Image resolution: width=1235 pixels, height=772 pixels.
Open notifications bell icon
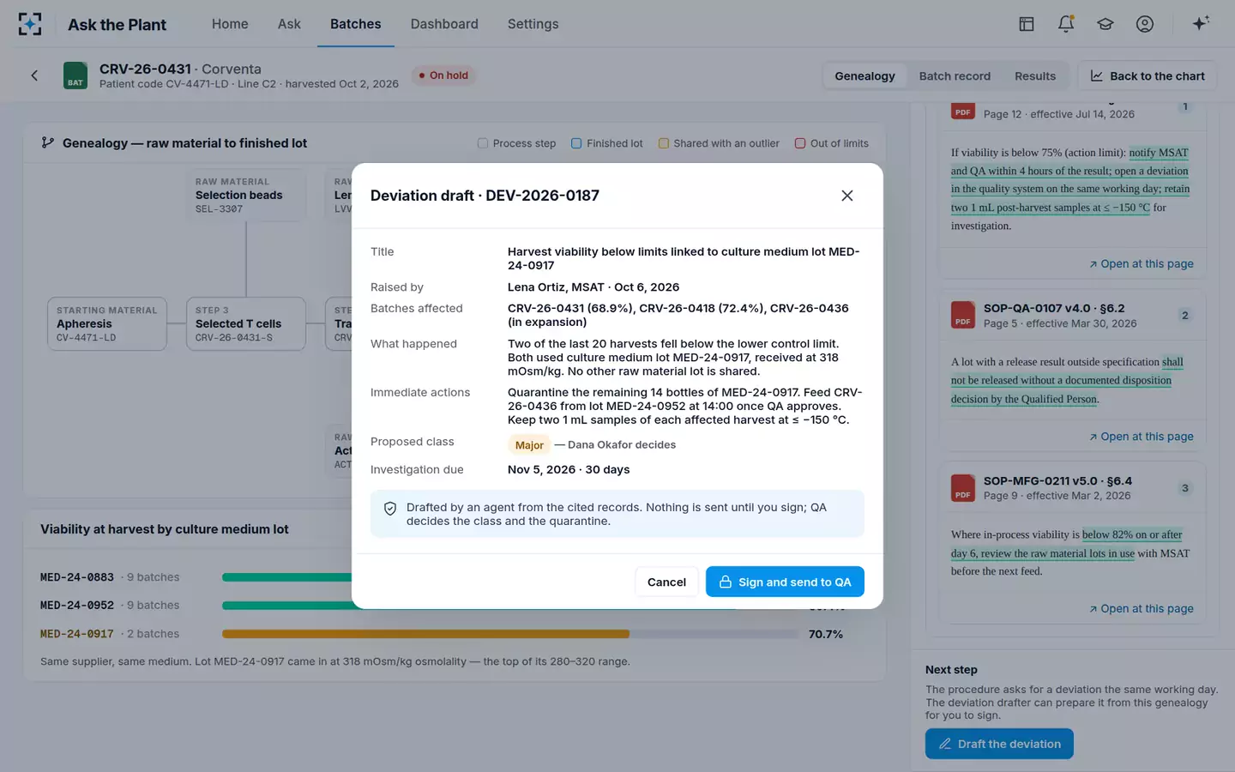pyautogui.click(x=1066, y=24)
